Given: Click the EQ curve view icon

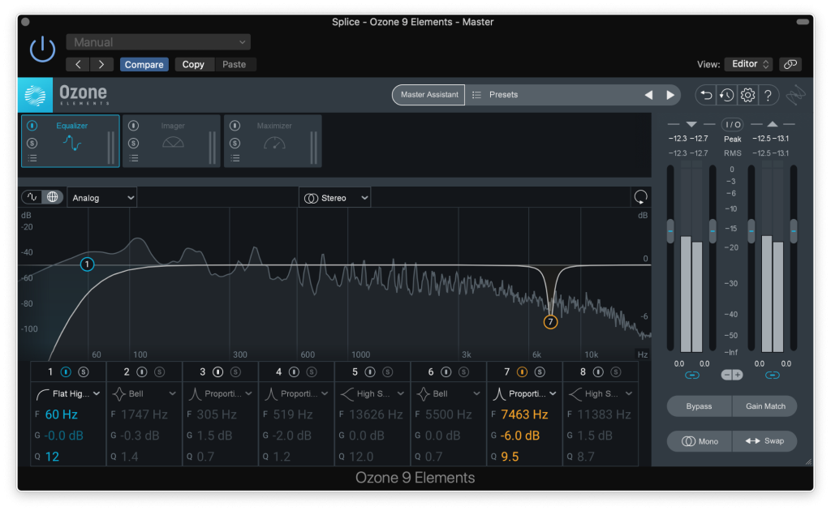Looking at the screenshot, I should click(32, 197).
